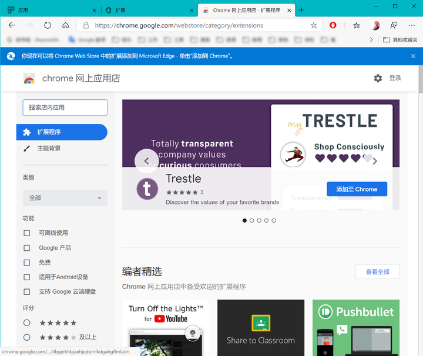
Task: Check the 免费 filter checkbox
Action: pos(26,263)
